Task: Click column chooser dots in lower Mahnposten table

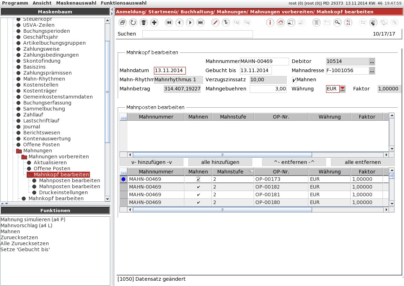Action: tap(124, 172)
